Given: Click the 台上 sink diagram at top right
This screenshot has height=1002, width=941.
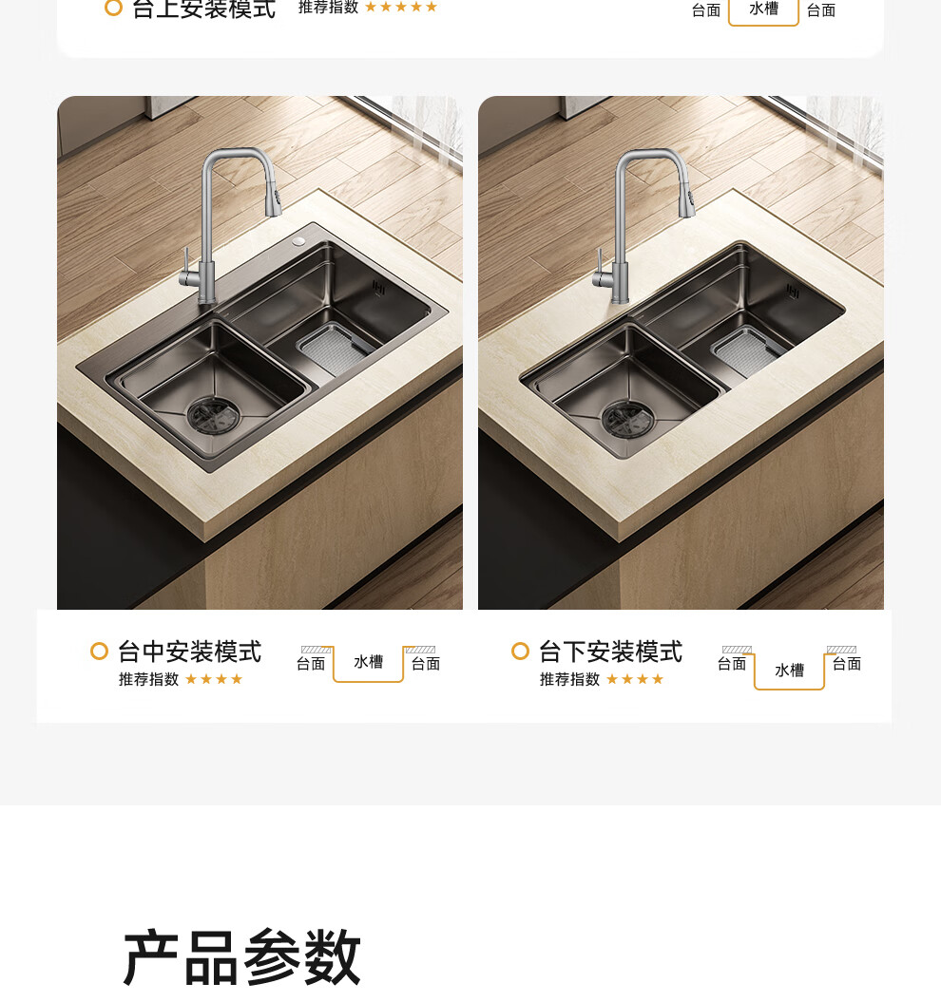Looking at the screenshot, I should (x=763, y=11).
